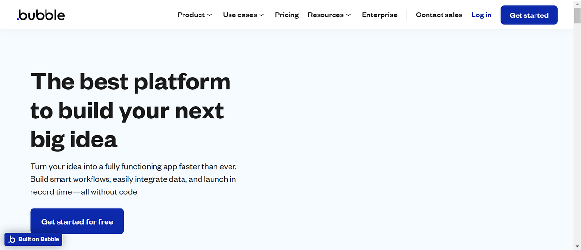Expand the chevron next to Use cases
Screen dimensions: 581x250
(x=262, y=15)
